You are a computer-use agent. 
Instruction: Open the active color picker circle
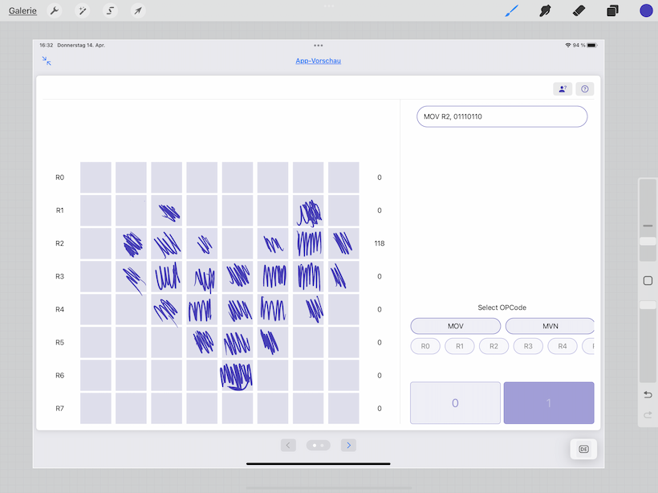point(646,11)
